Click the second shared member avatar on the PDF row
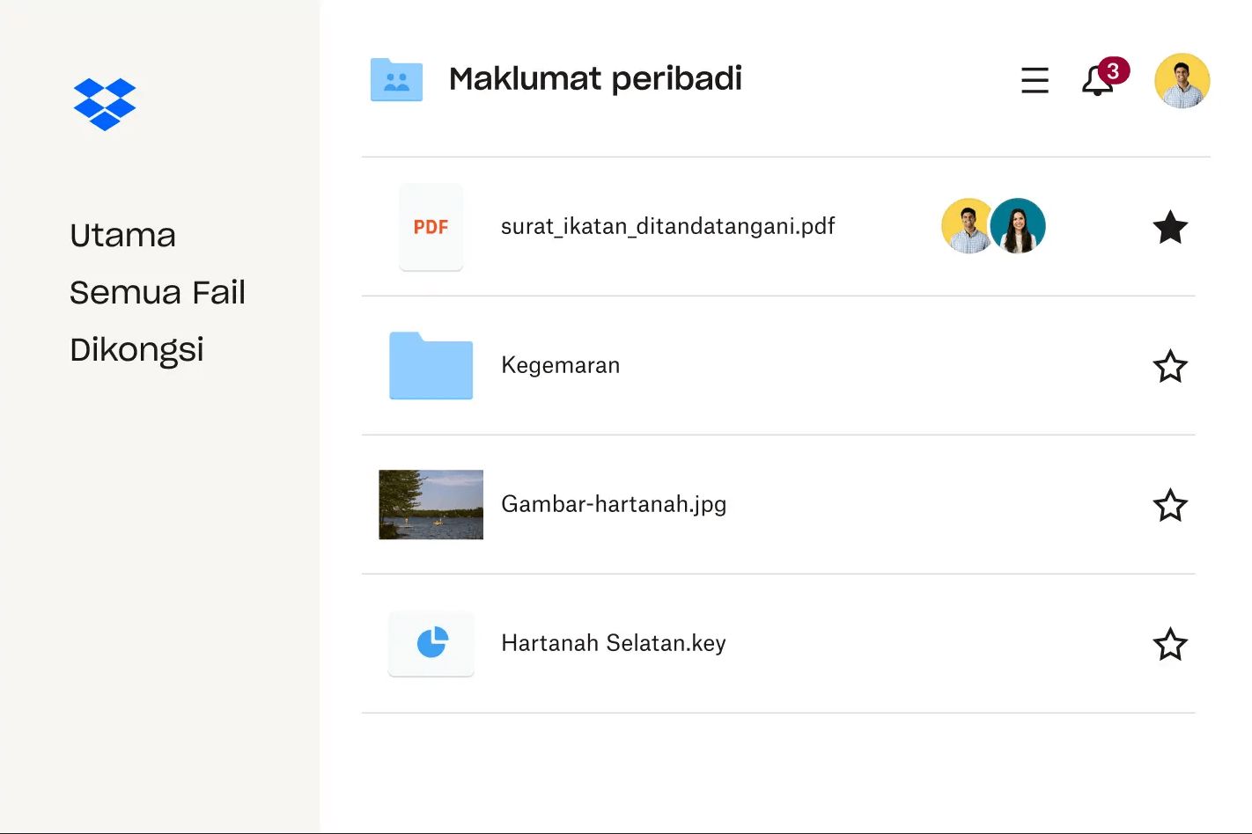The image size is (1252, 834). [1018, 226]
